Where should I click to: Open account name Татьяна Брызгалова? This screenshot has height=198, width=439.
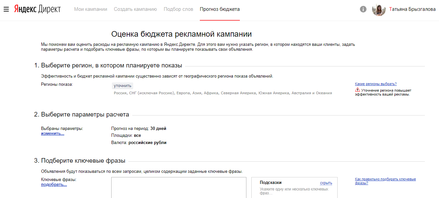(412, 9)
